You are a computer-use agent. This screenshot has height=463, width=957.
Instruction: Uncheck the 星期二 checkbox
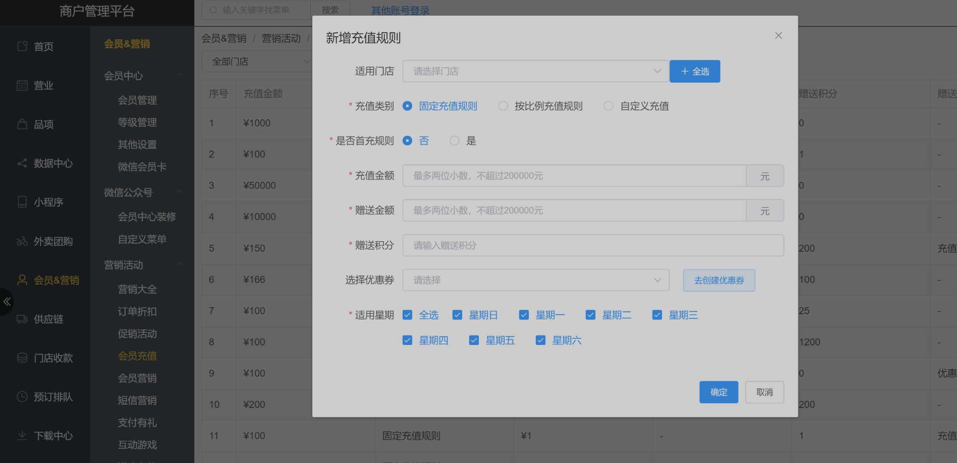pyautogui.click(x=590, y=315)
